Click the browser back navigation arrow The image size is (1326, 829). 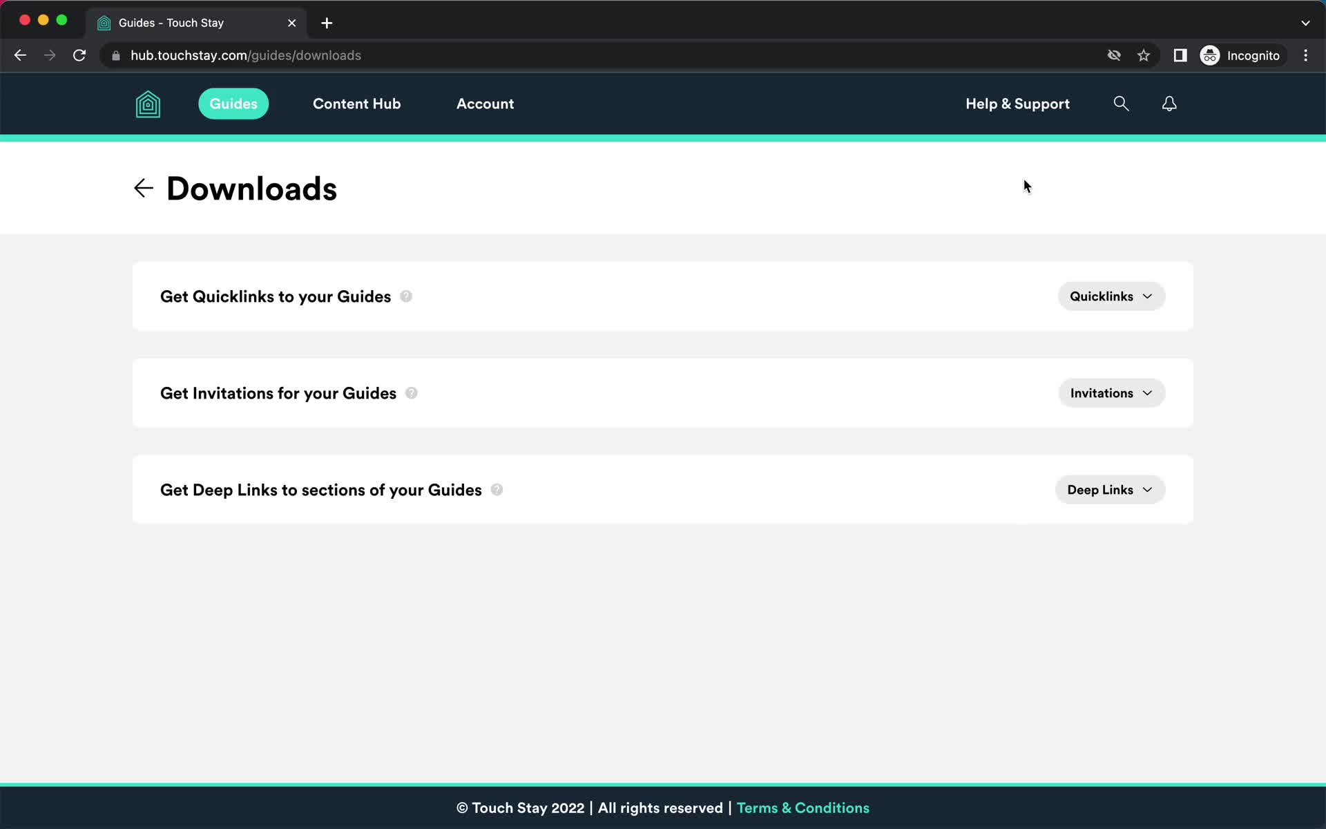pos(20,55)
